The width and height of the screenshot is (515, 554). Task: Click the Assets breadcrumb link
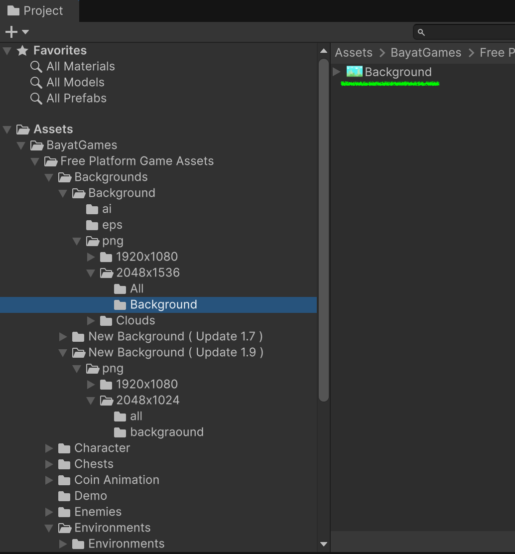[x=354, y=53]
